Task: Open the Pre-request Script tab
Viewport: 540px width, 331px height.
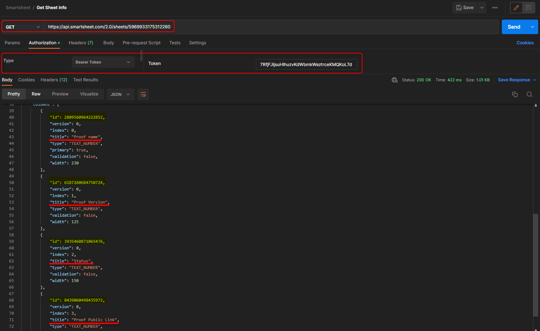Action: (x=141, y=43)
